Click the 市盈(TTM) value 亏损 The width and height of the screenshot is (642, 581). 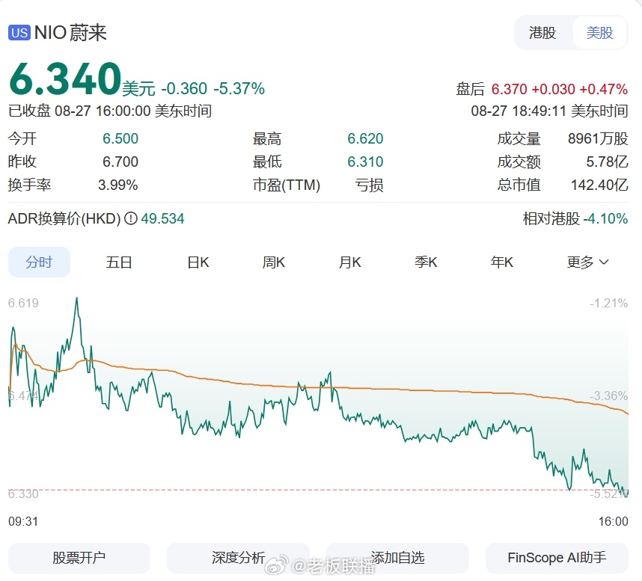click(x=370, y=185)
